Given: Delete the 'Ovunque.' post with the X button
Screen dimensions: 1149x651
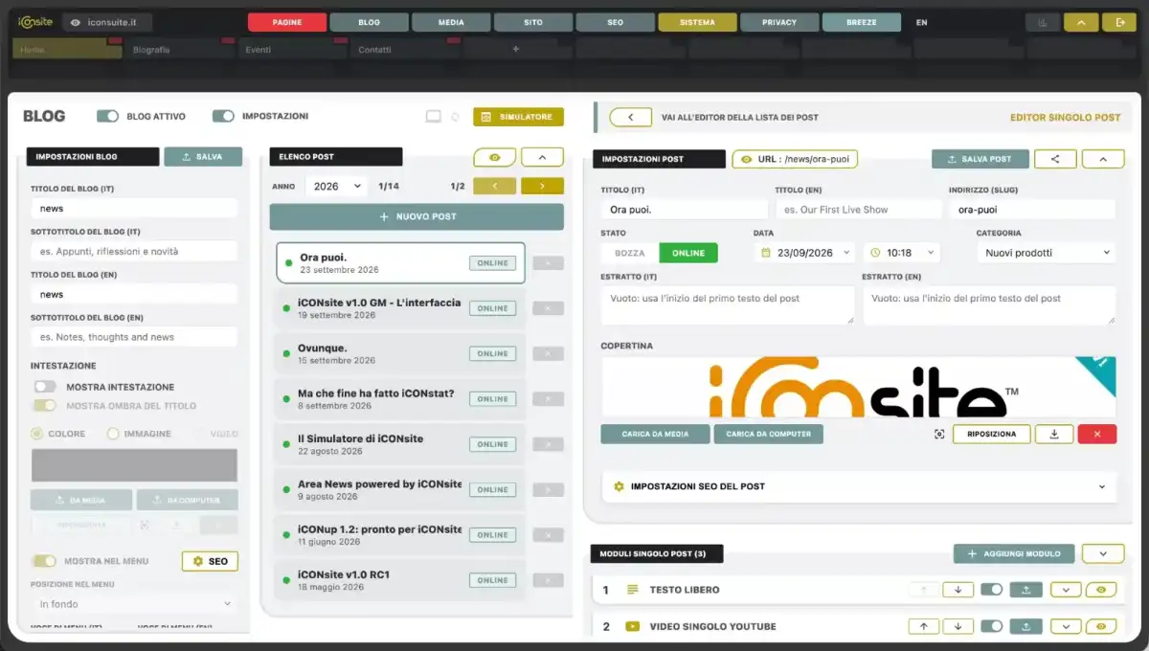Looking at the screenshot, I should click(x=548, y=353).
